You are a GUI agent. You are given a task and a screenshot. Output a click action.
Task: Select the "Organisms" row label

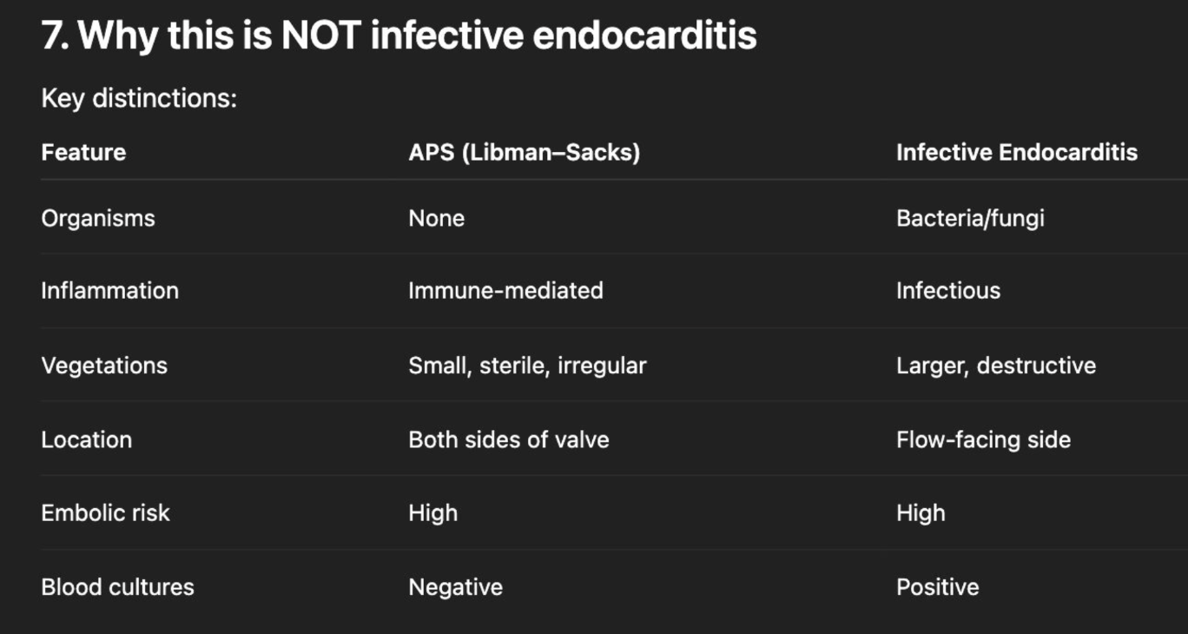(98, 218)
